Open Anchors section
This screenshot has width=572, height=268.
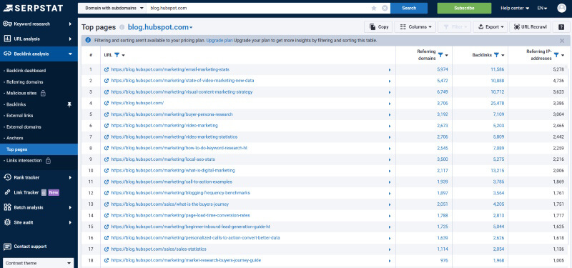[14, 138]
